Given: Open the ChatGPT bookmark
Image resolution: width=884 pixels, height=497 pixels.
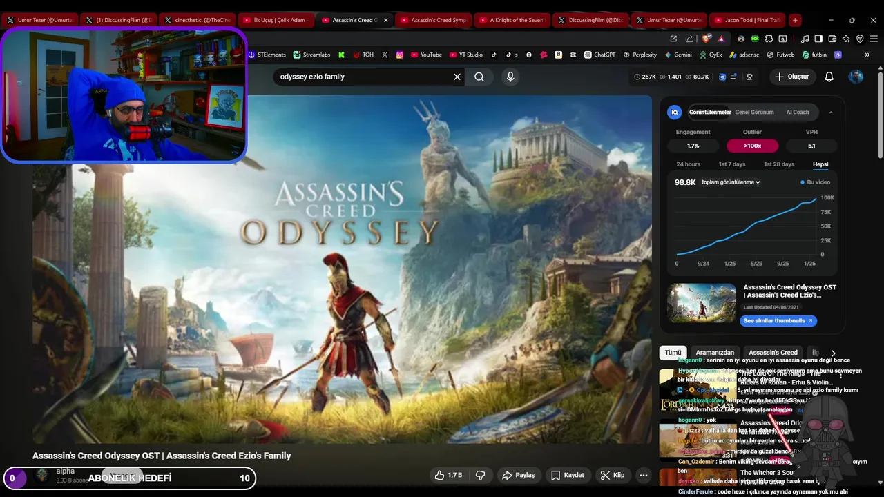Looking at the screenshot, I should [599, 55].
